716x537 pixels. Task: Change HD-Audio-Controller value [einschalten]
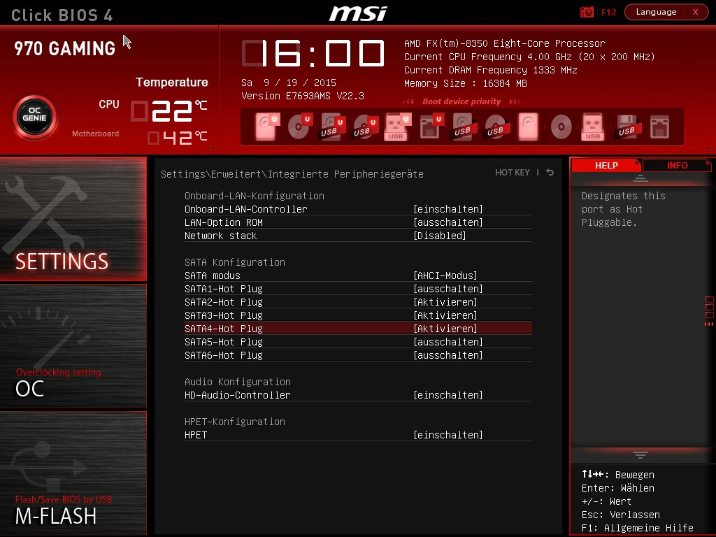click(x=448, y=394)
